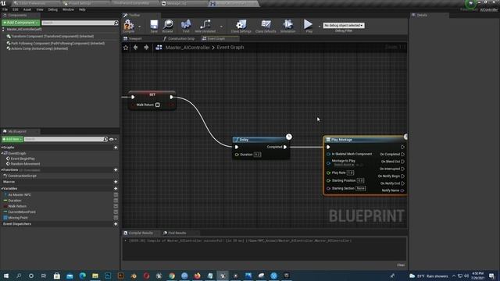Add a new variable with the Variables plus icon
Viewport: 500px width, 281px height.
tap(116, 189)
